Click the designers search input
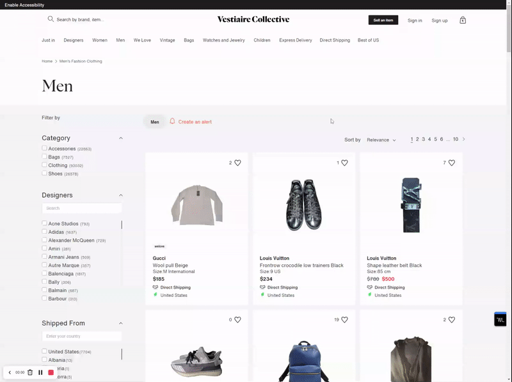The height and width of the screenshot is (382, 512). (x=82, y=208)
